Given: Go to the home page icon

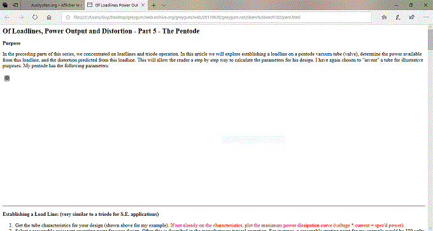Looking at the screenshot, I should (x=49, y=17).
